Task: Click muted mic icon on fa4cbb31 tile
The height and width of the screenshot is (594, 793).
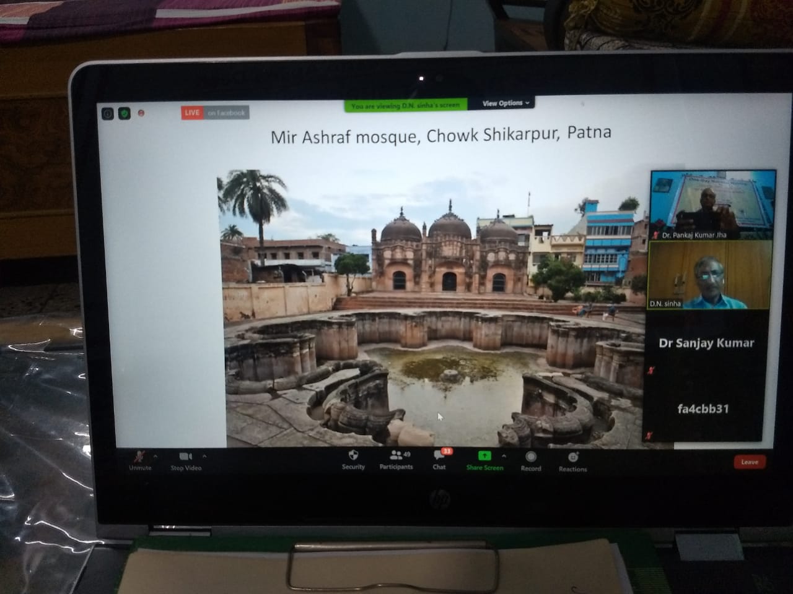Action: pos(649,436)
